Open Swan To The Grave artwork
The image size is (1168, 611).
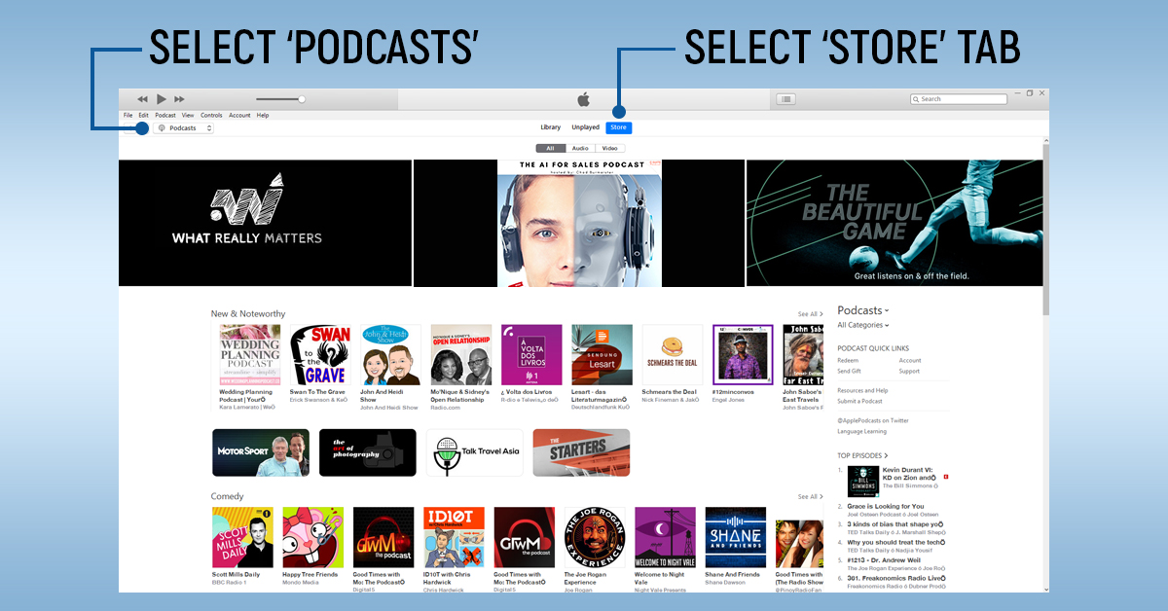point(320,355)
